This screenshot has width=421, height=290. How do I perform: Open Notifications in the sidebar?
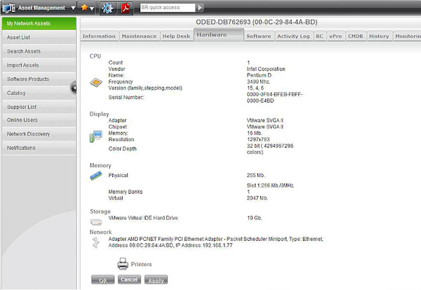[x=39, y=148]
